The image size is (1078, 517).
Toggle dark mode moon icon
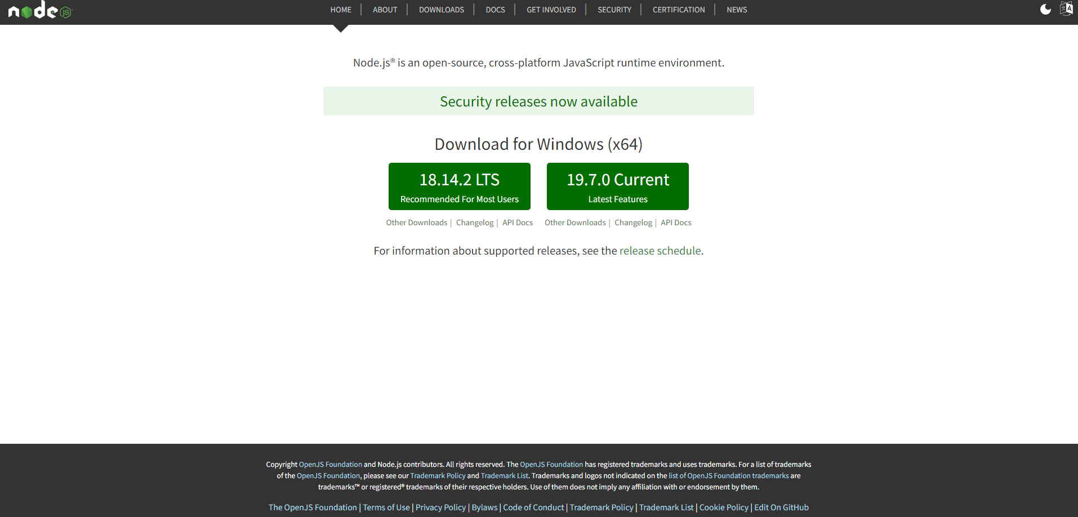click(x=1045, y=10)
